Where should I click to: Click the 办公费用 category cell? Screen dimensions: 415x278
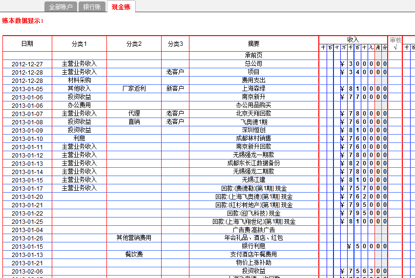[79, 105]
